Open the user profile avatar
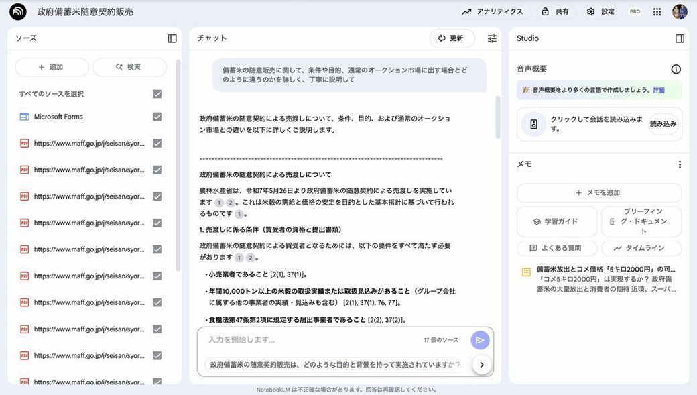Screen dimensions: 697x395 680,11
